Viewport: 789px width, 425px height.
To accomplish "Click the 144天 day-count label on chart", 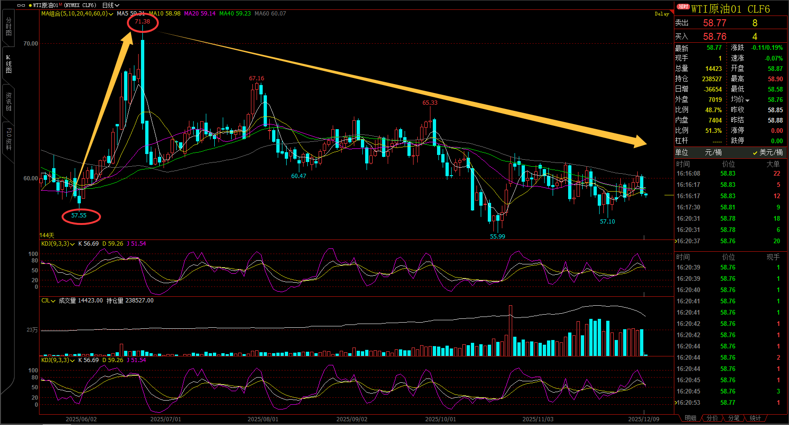I will click(x=47, y=235).
